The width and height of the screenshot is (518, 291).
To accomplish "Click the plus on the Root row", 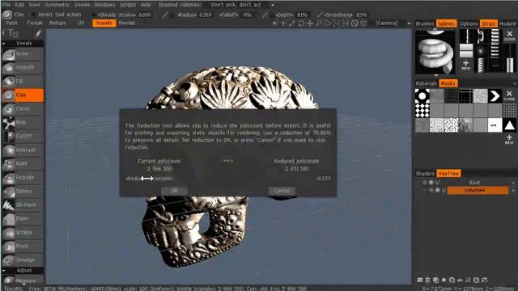I will [513, 183].
